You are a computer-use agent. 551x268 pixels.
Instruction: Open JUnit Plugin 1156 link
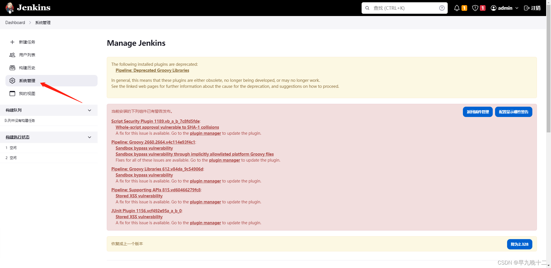click(x=146, y=211)
